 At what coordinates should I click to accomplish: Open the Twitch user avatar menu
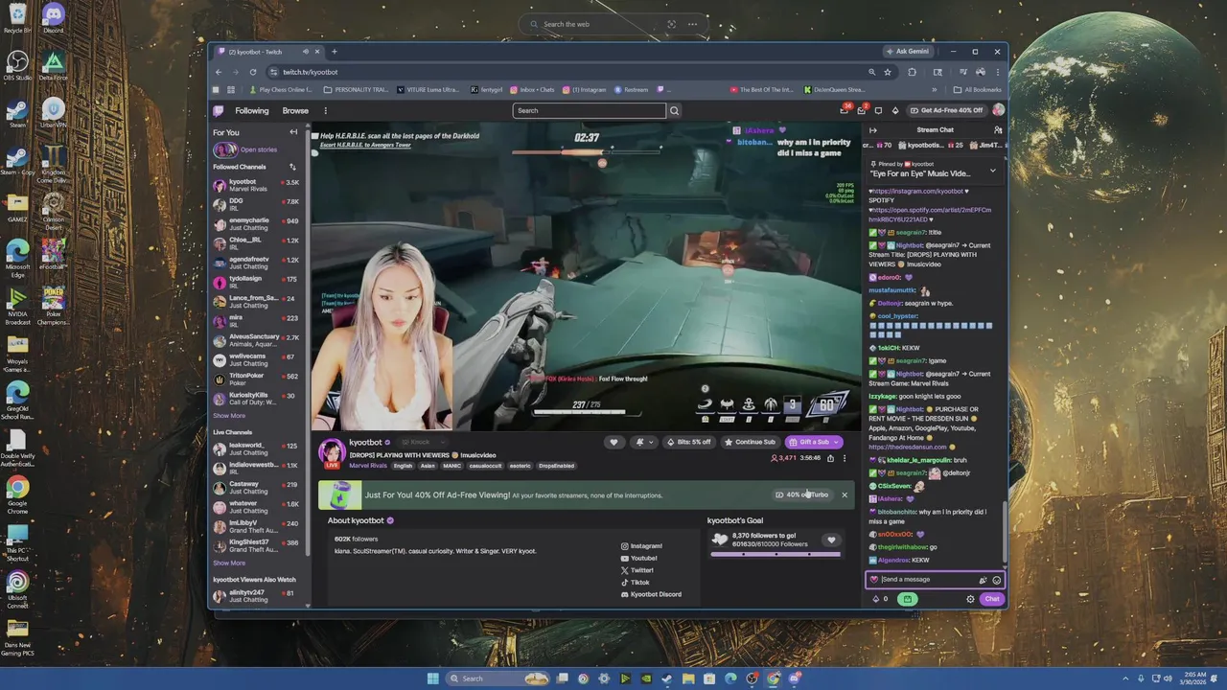coord(998,110)
